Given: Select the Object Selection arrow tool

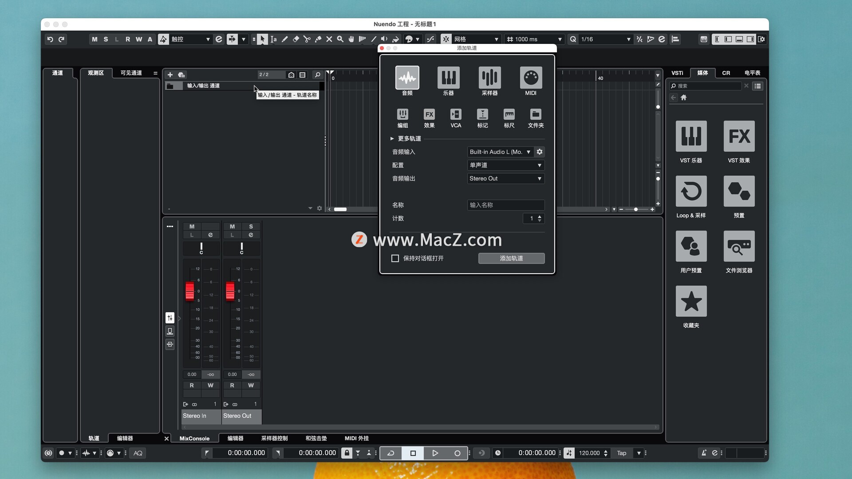Looking at the screenshot, I should (262, 39).
